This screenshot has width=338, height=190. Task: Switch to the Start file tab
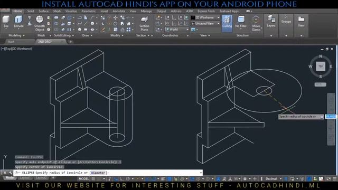pos(11,42)
